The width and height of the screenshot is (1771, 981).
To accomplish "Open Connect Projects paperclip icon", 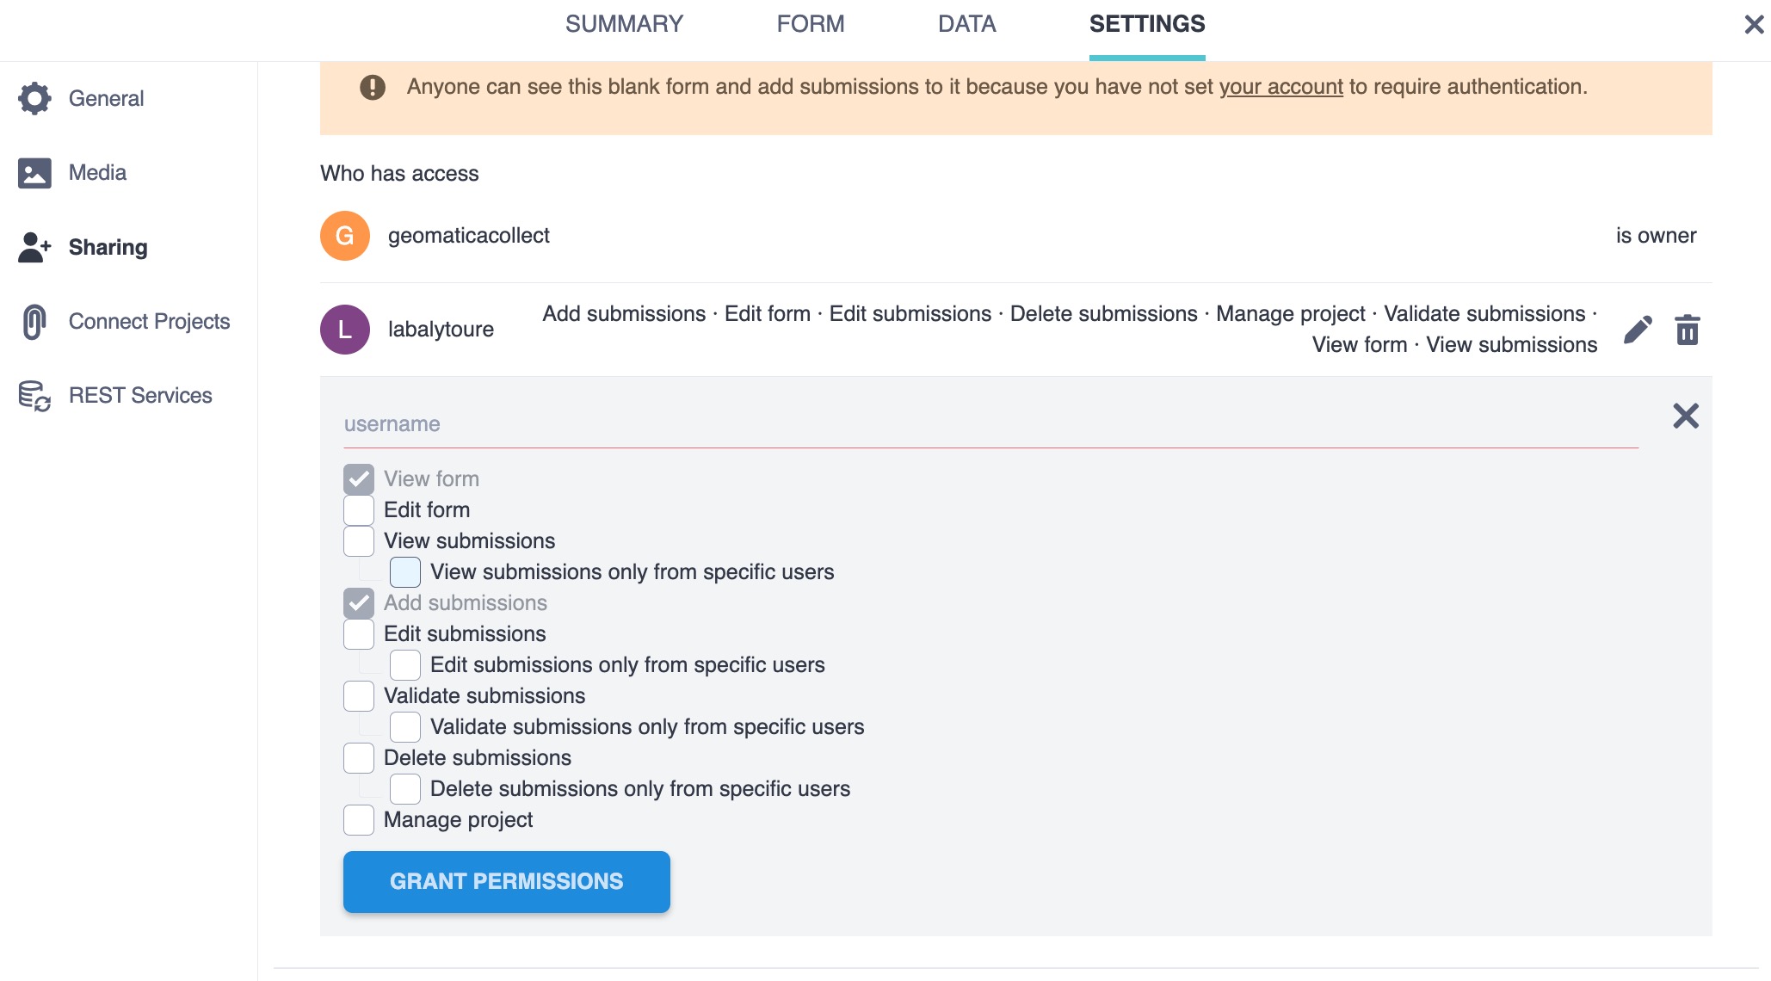I will (x=34, y=322).
